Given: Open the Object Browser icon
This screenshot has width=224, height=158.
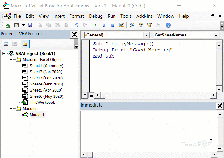Looking at the screenshot, I should (x=149, y=25).
